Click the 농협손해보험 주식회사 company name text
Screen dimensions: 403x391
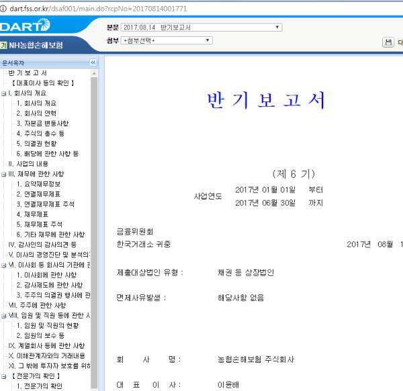(256, 359)
